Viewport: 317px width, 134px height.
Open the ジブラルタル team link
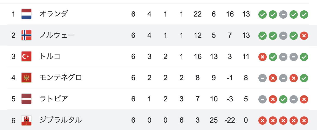61,120
